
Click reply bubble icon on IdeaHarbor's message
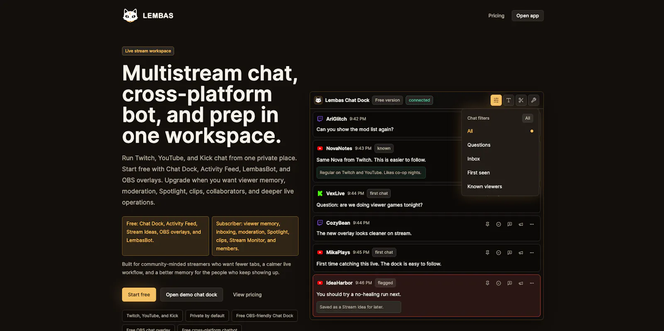click(x=510, y=283)
